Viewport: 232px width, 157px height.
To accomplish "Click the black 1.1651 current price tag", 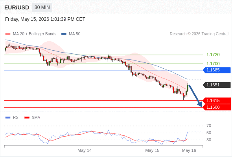I will (217, 85).
